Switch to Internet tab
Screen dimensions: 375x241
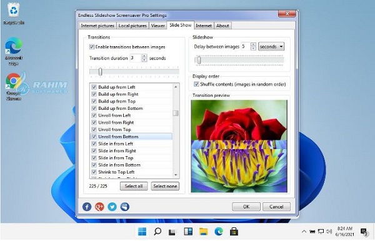[x=204, y=26]
